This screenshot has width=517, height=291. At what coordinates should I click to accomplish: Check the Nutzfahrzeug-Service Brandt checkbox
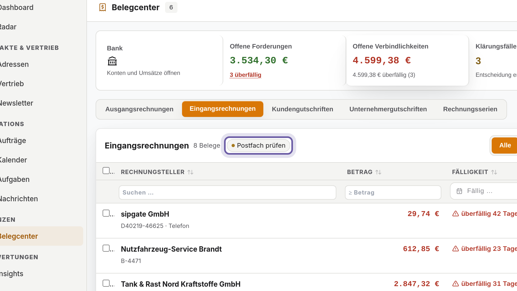[106, 248]
